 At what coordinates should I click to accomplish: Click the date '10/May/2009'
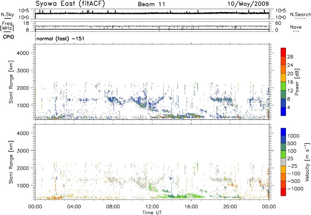248,4
